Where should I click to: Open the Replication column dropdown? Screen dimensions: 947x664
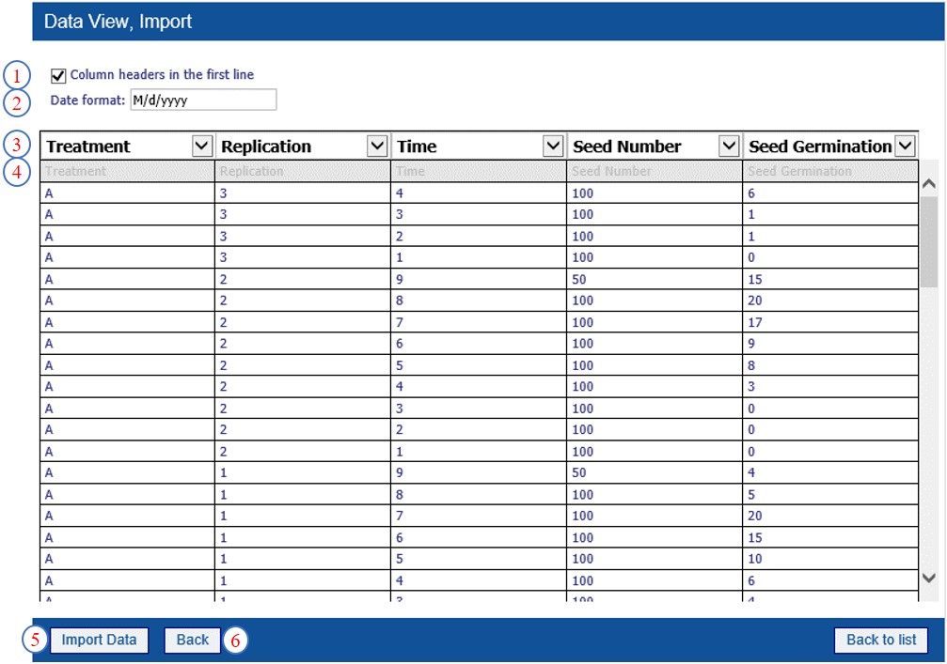pyautogui.click(x=377, y=146)
